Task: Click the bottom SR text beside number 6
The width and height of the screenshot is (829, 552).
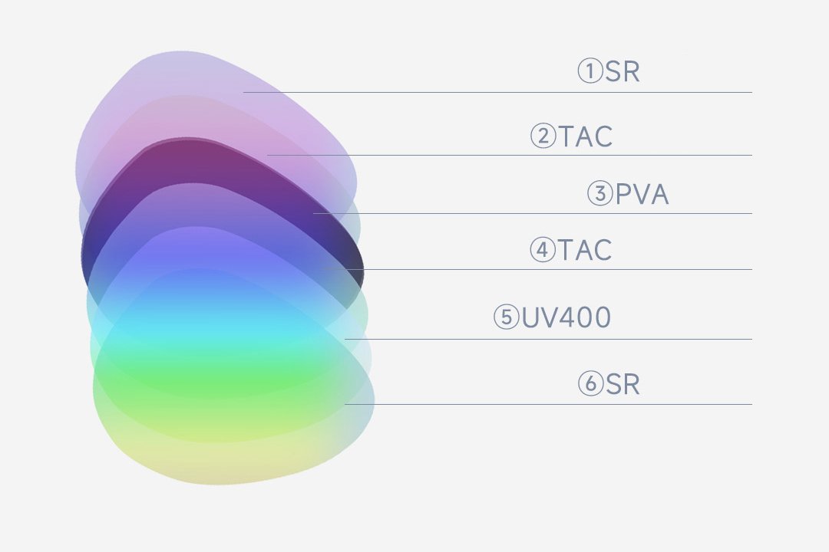Action: 622,384
